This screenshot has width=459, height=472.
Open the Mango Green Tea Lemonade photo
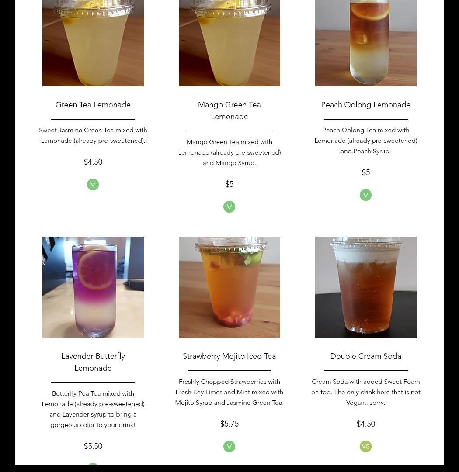click(229, 43)
